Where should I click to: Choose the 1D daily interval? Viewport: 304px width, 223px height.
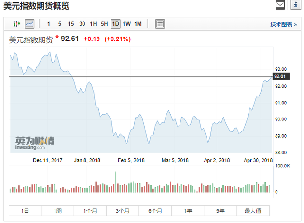click(115, 24)
